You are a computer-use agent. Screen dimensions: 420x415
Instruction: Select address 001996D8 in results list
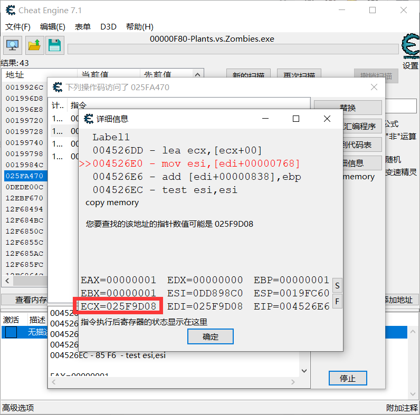coord(24,99)
